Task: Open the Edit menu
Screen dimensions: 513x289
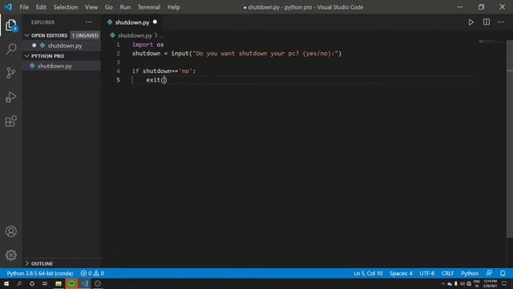Action: [x=41, y=7]
